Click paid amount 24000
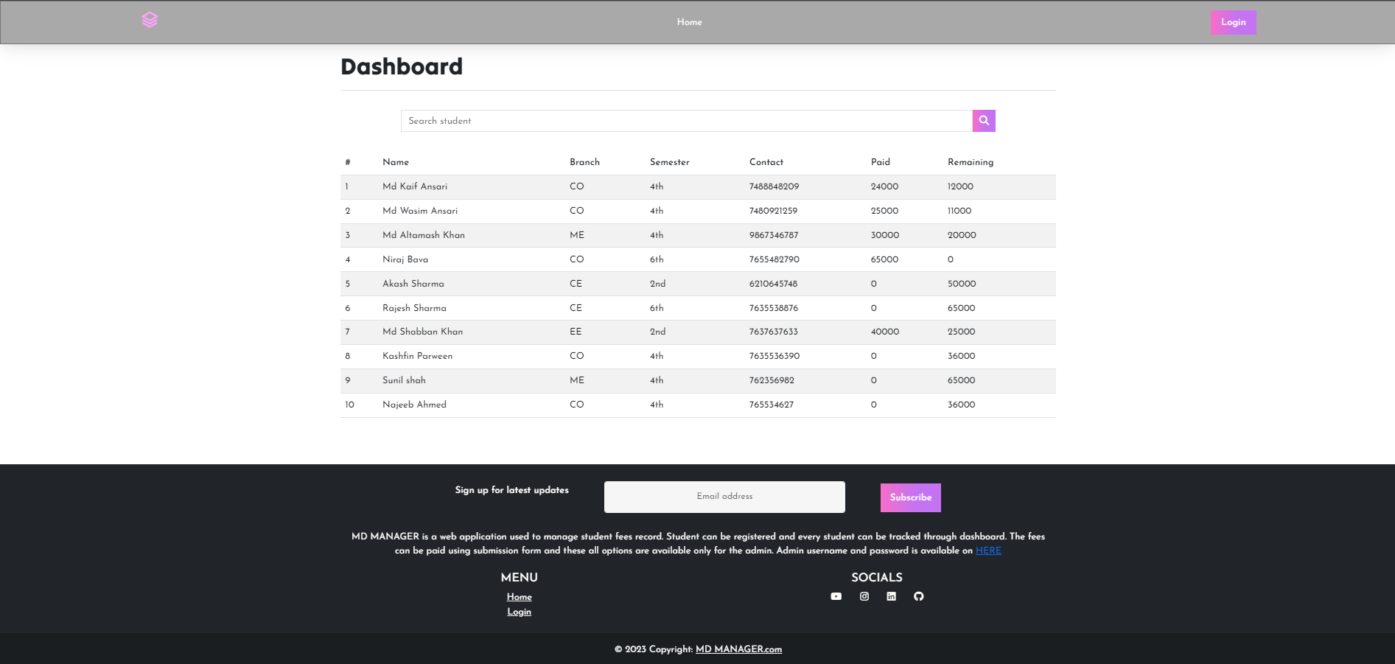1395x664 pixels. (884, 186)
